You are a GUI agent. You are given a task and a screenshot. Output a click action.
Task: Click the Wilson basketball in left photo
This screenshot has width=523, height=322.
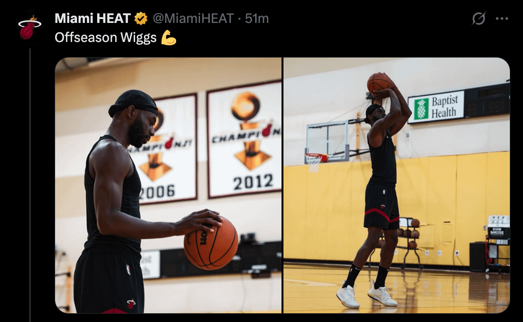(x=211, y=242)
